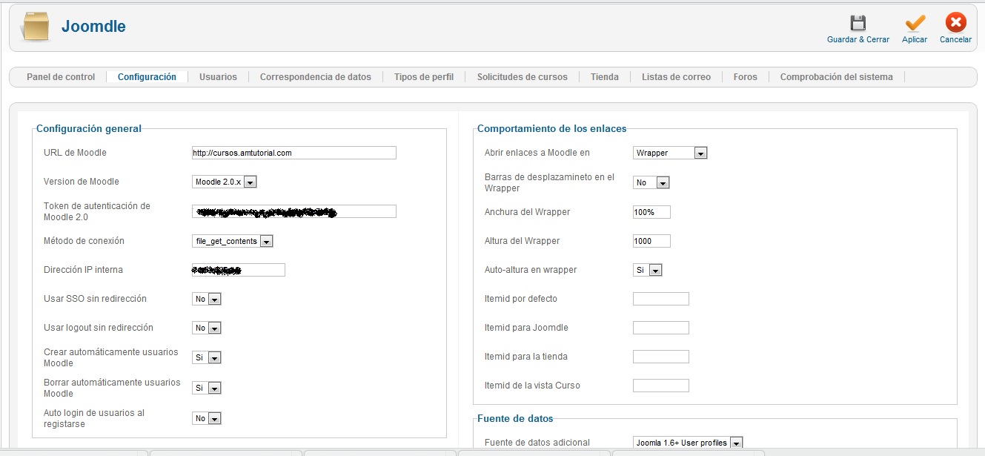985x456 pixels.
Task: Open Fuente de datos adicional dropdown
Action: click(x=688, y=443)
